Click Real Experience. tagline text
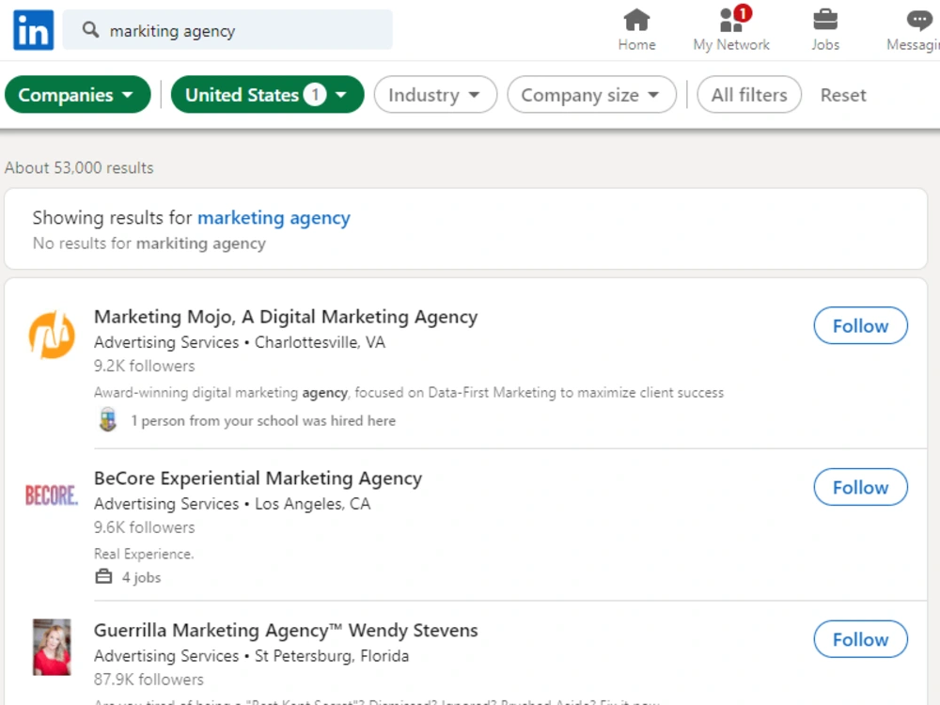Image resolution: width=940 pixels, height=705 pixels. pos(144,554)
